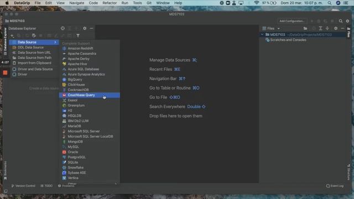Select H2 data source

(90, 111)
